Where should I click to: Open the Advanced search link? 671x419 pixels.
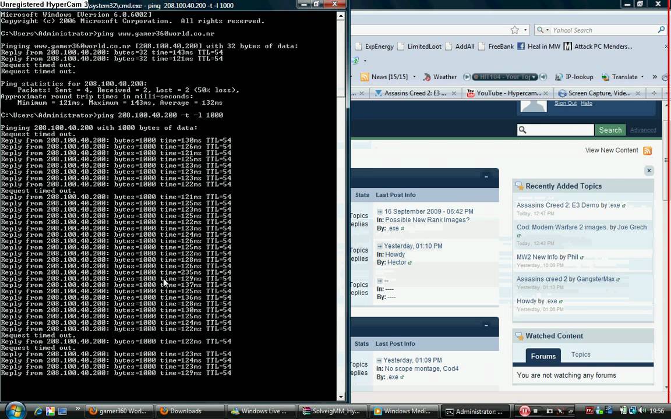click(x=643, y=130)
